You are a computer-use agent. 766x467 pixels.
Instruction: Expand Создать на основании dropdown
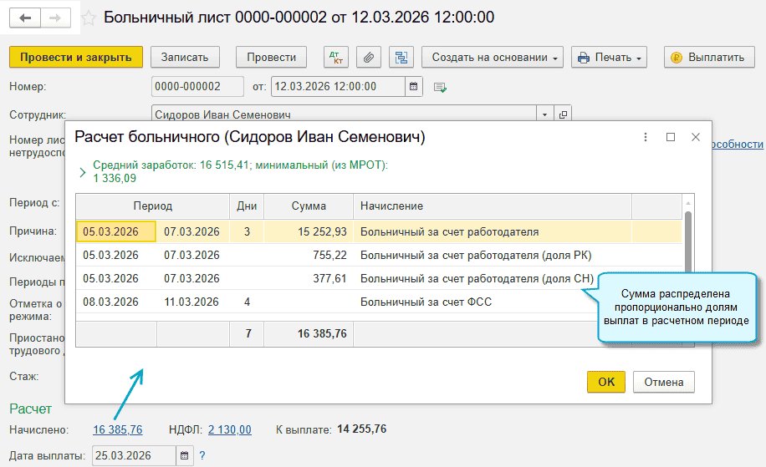(495, 58)
